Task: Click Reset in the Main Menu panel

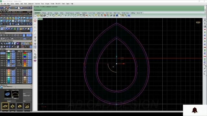Action: (29, 12)
